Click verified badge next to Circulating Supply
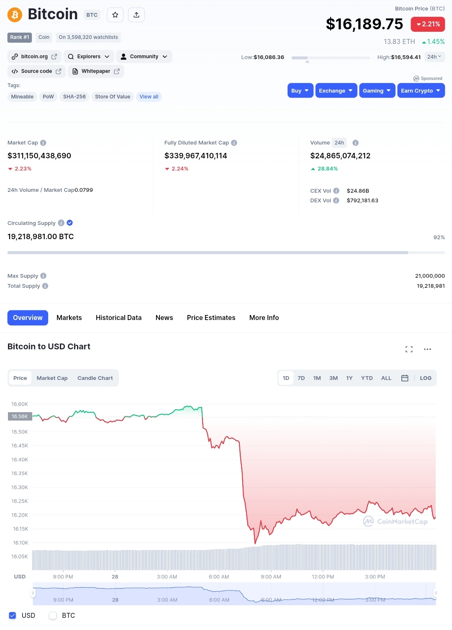The image size is (452, 630). pyautogui.click(x=70, y=223)
